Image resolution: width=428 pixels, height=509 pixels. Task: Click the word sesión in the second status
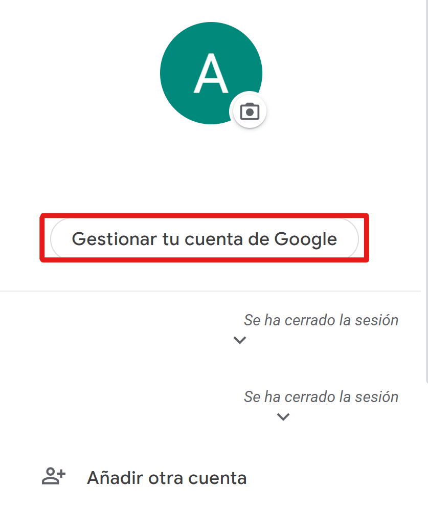377,396
